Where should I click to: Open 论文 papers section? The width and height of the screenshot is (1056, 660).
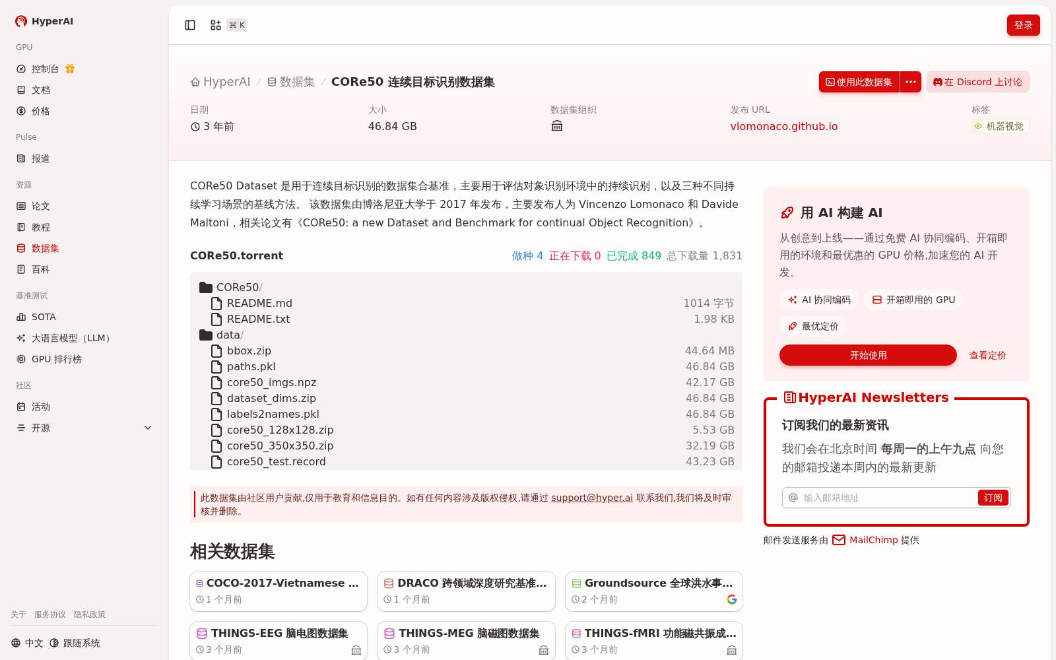point(84,206)
